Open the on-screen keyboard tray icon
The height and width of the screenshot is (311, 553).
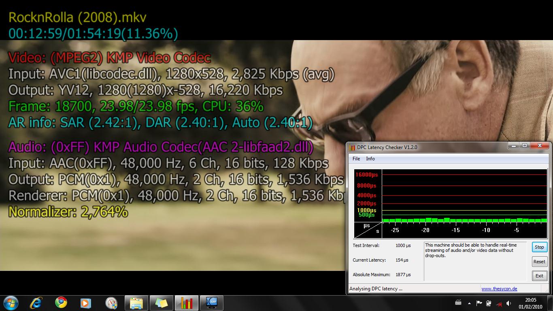click(458, 303)
